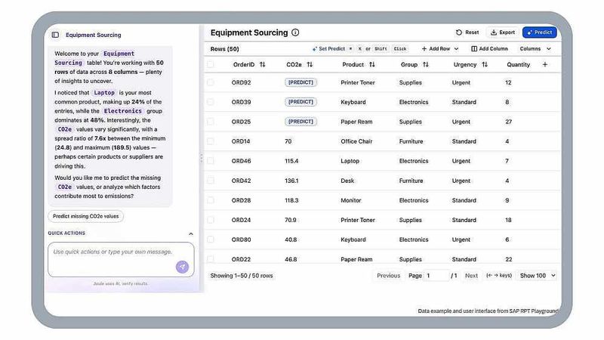Click the Laptop product cell

[350, 161]
